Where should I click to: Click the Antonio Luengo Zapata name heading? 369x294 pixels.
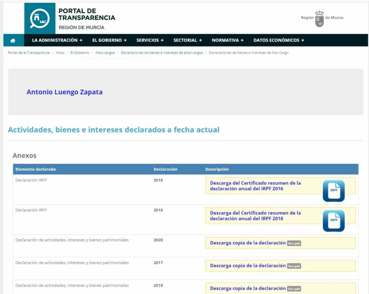pyautogui.click(x=65, y=92)
